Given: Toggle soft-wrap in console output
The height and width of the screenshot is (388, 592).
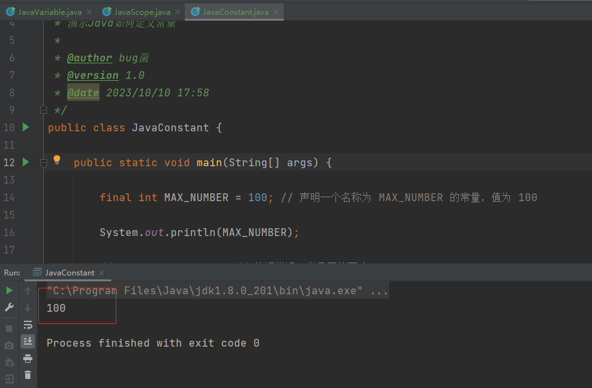Looking at the screenshot, I should (28, 325).
